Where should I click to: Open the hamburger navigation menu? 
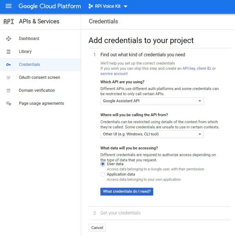(8, 6)
